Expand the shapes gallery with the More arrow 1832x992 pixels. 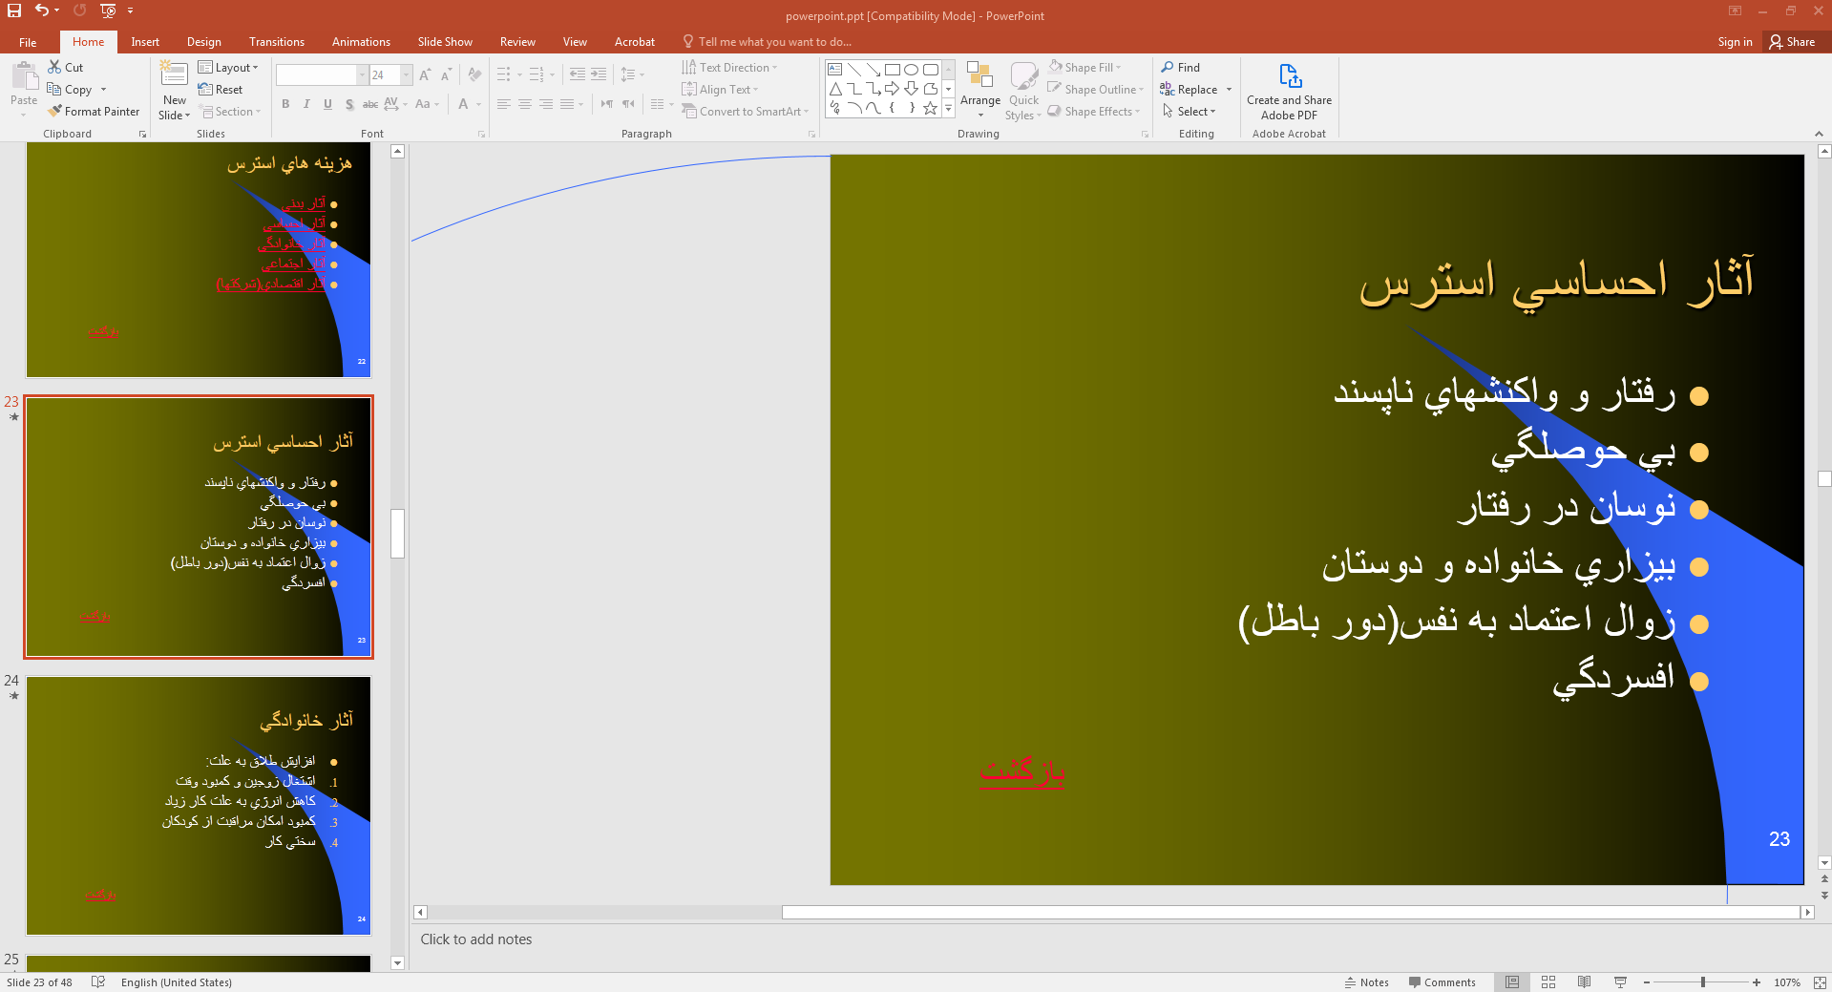[948, 109]
